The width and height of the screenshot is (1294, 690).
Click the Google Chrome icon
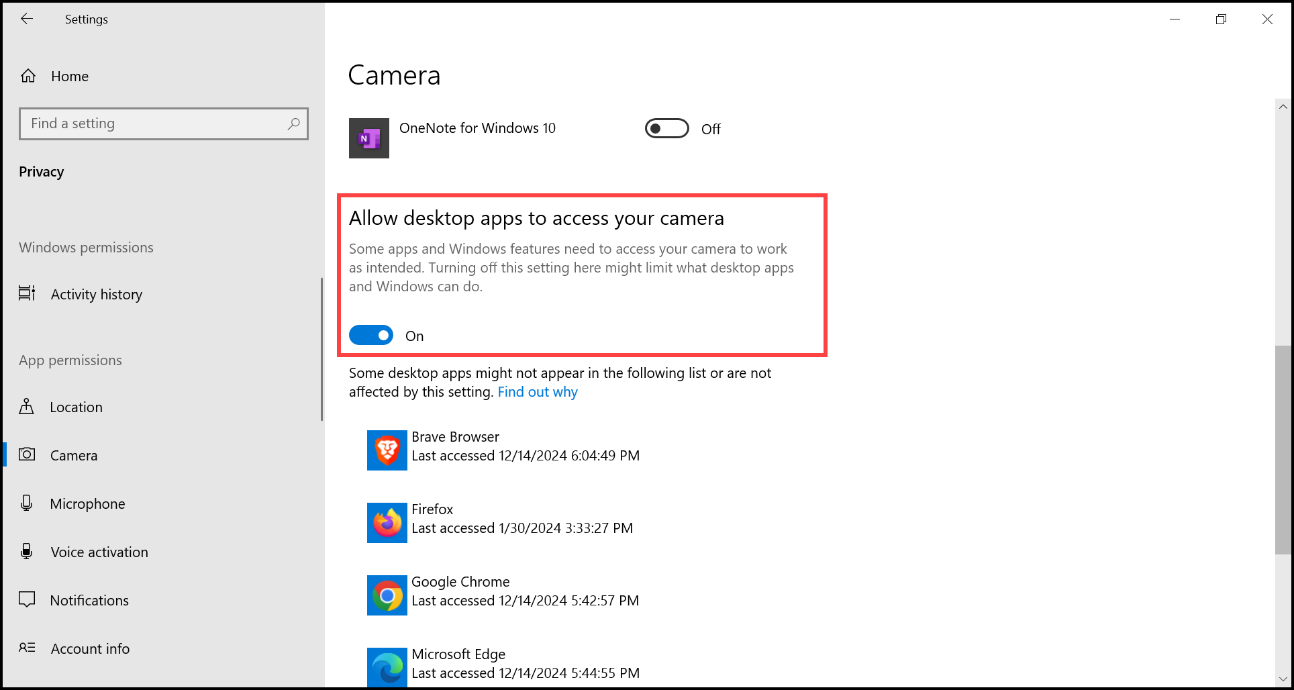click(x=387, y=595)
